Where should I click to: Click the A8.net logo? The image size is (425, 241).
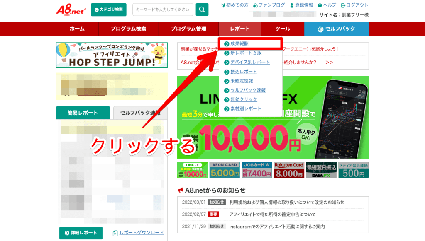71,10
